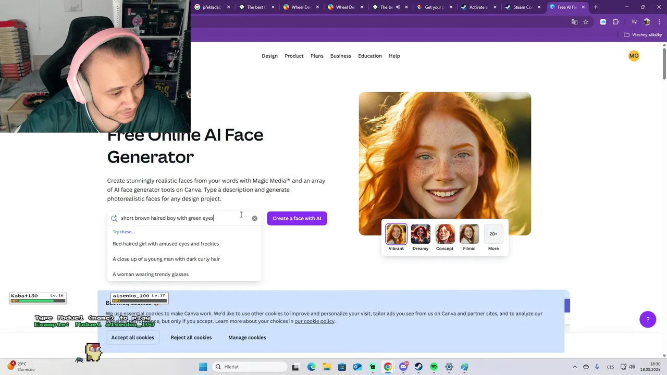Open the MO account avatar
Image resolution: width=667 pixels, height=375 pixels.
click(x=634, y=56)
